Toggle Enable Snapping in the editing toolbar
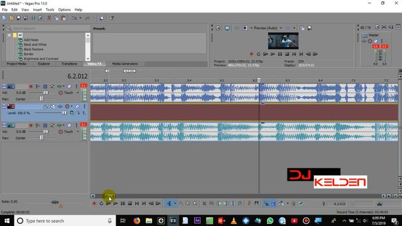 (266, 203)
